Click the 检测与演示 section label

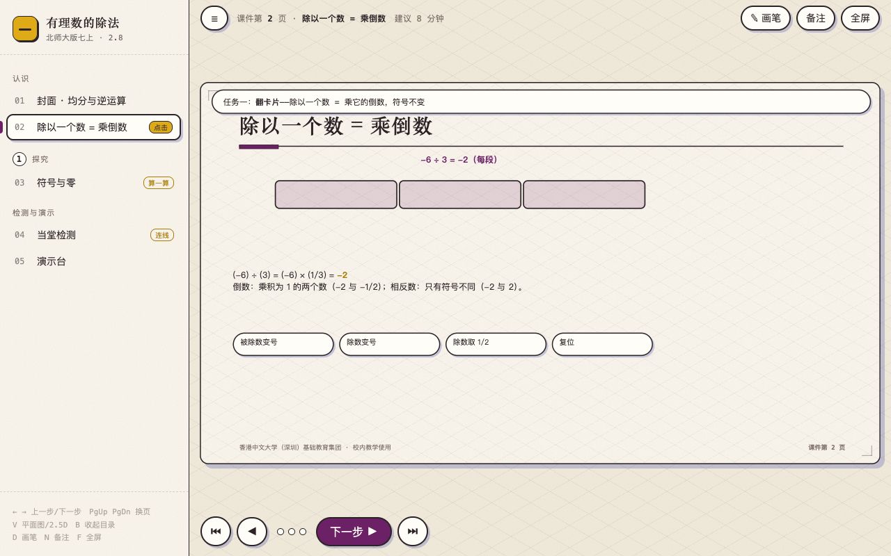coord(33,213)
